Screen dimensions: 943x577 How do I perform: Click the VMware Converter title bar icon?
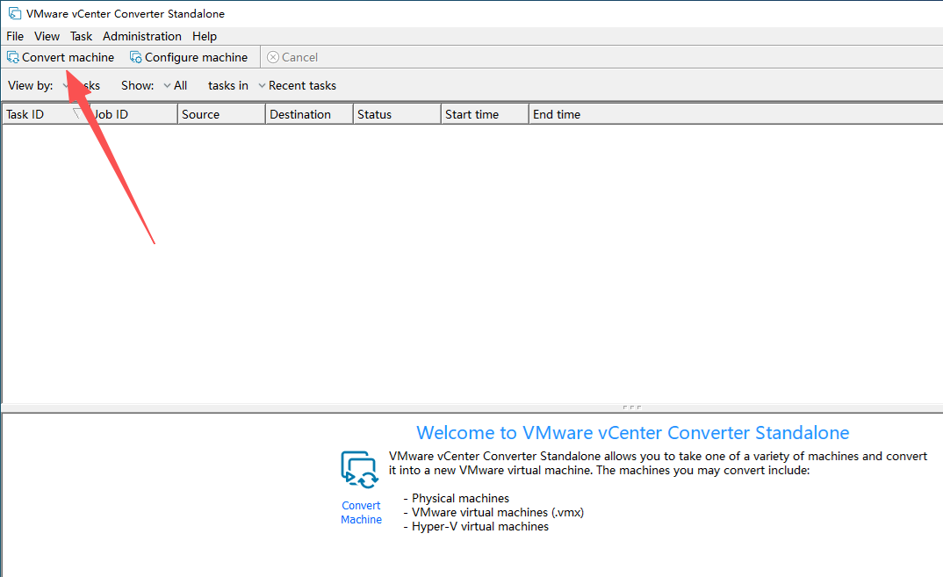pos(14,13)
